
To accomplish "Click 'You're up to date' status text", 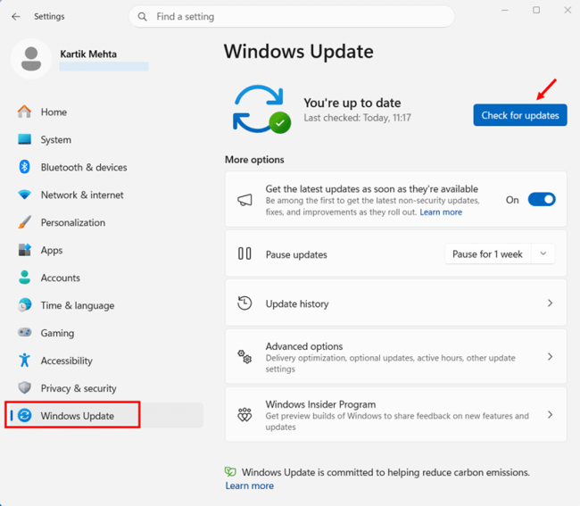I will (352, 103).
